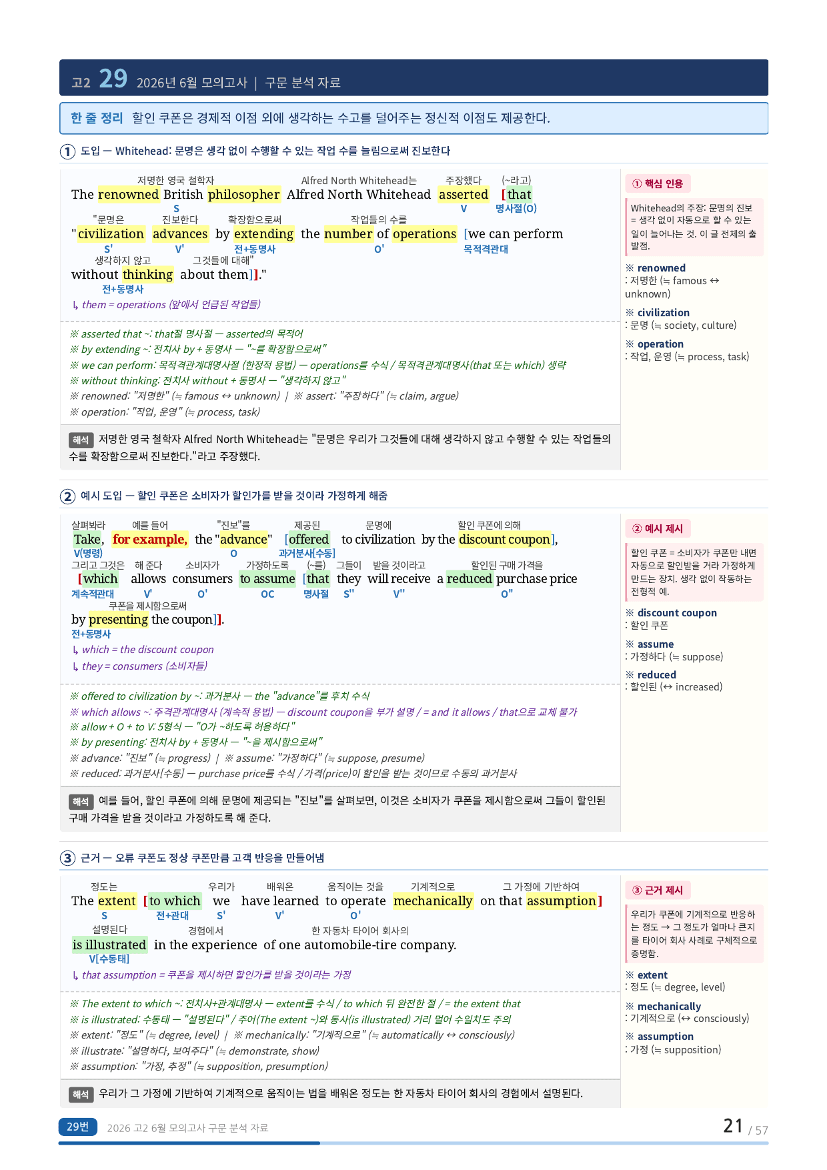This screenshot has height=1170, width=827.
Task: Click the sidebar entry "※ discount coupon"
Action: tap(671, 612)
